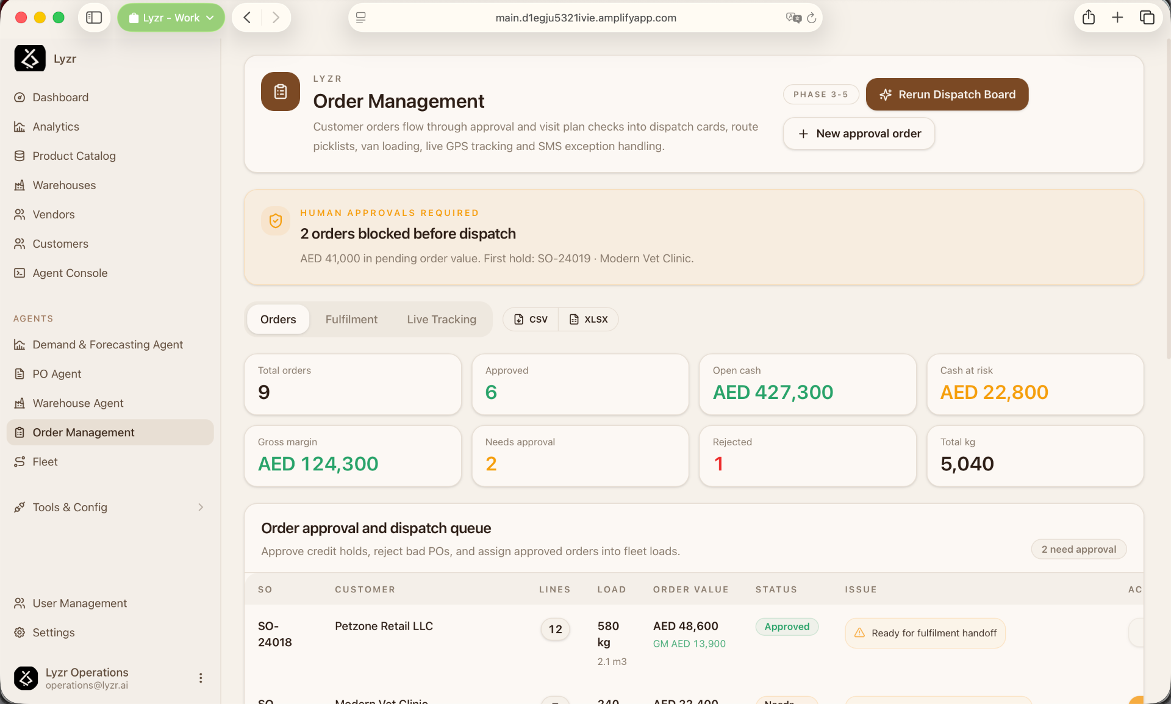
Task: Click the CUSTOMER column header
Action: point(365,589)
